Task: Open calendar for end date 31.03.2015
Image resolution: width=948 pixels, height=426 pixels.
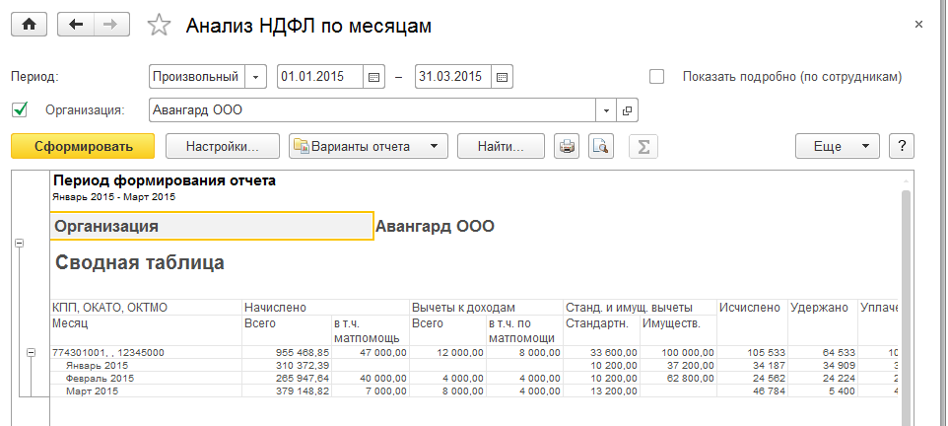Action: pyautogui.click(x=502, y=78)
